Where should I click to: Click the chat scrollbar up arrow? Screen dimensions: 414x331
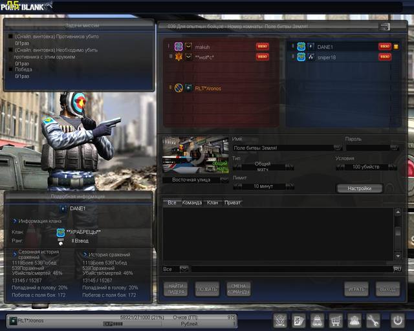398,212
